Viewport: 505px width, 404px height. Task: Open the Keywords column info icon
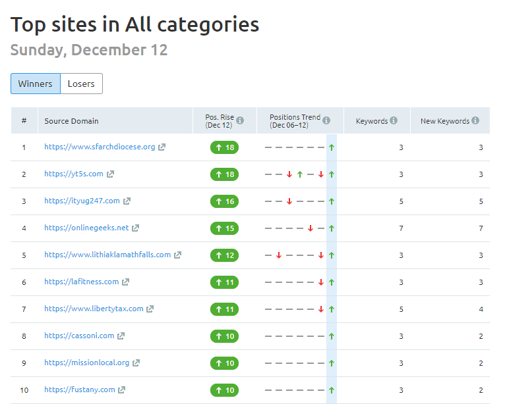pos(394,120)
